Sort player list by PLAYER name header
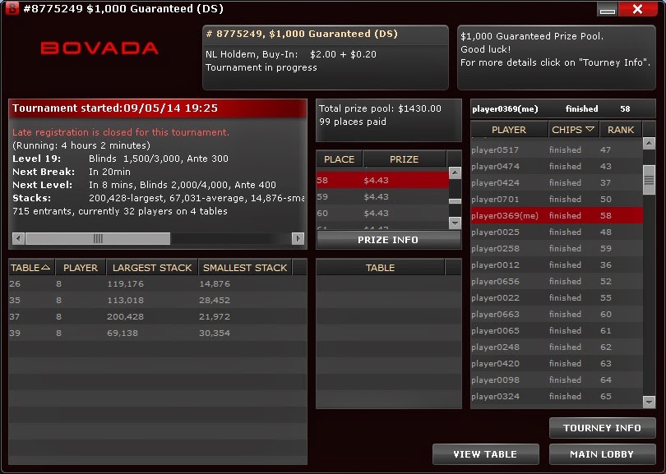The image size is (666, 474). point(509,130)
